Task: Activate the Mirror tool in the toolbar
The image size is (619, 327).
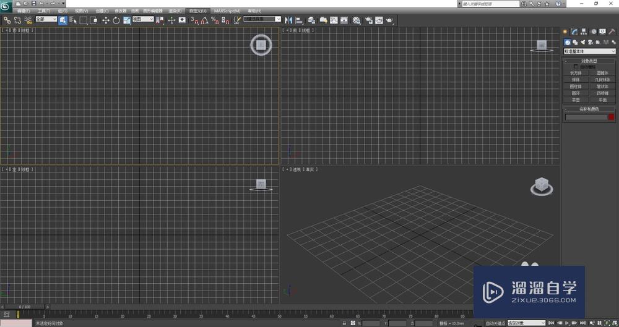Action: (x=288, y=20)
